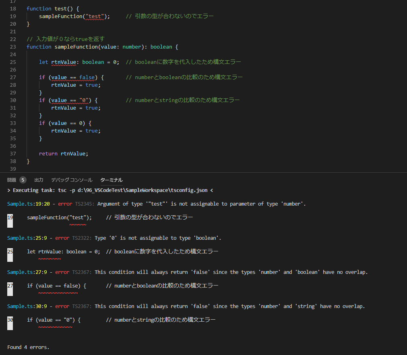Image resolution: width=407 pixels, height=355 pixels.
Task: Select the first TS2367 error code
Action: point(81,272)
